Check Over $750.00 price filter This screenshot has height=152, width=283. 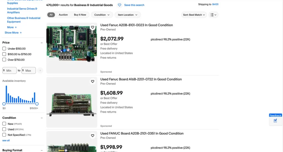pos(4,60)
